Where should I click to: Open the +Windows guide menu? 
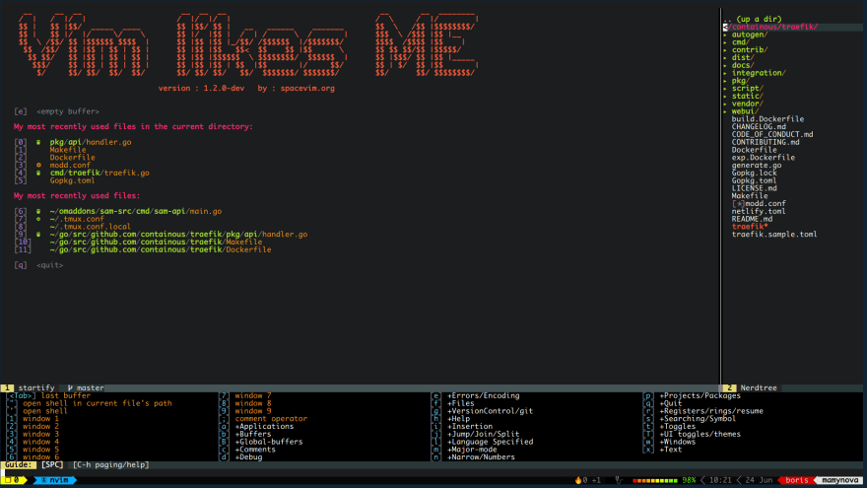click(678, 442)
